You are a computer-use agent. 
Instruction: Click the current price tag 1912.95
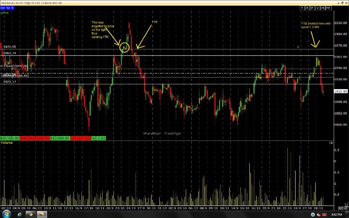(x=341, y=91)
